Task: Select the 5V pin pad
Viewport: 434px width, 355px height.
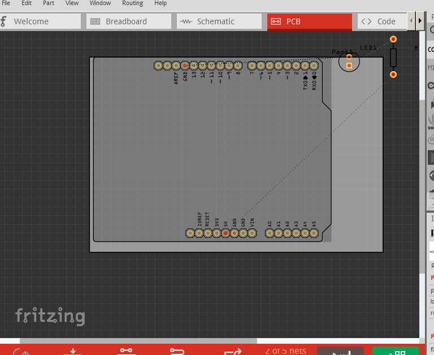Action: 225,233
